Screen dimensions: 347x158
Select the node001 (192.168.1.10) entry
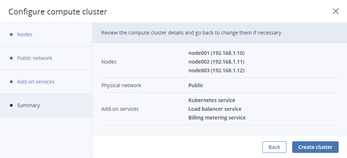[x=216, y=53]
